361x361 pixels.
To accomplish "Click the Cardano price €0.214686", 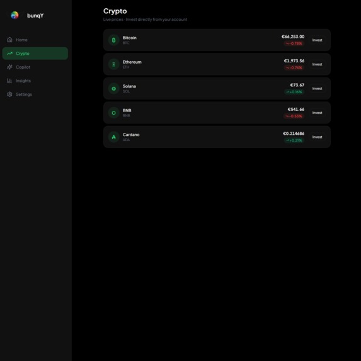I will (294, 134).
